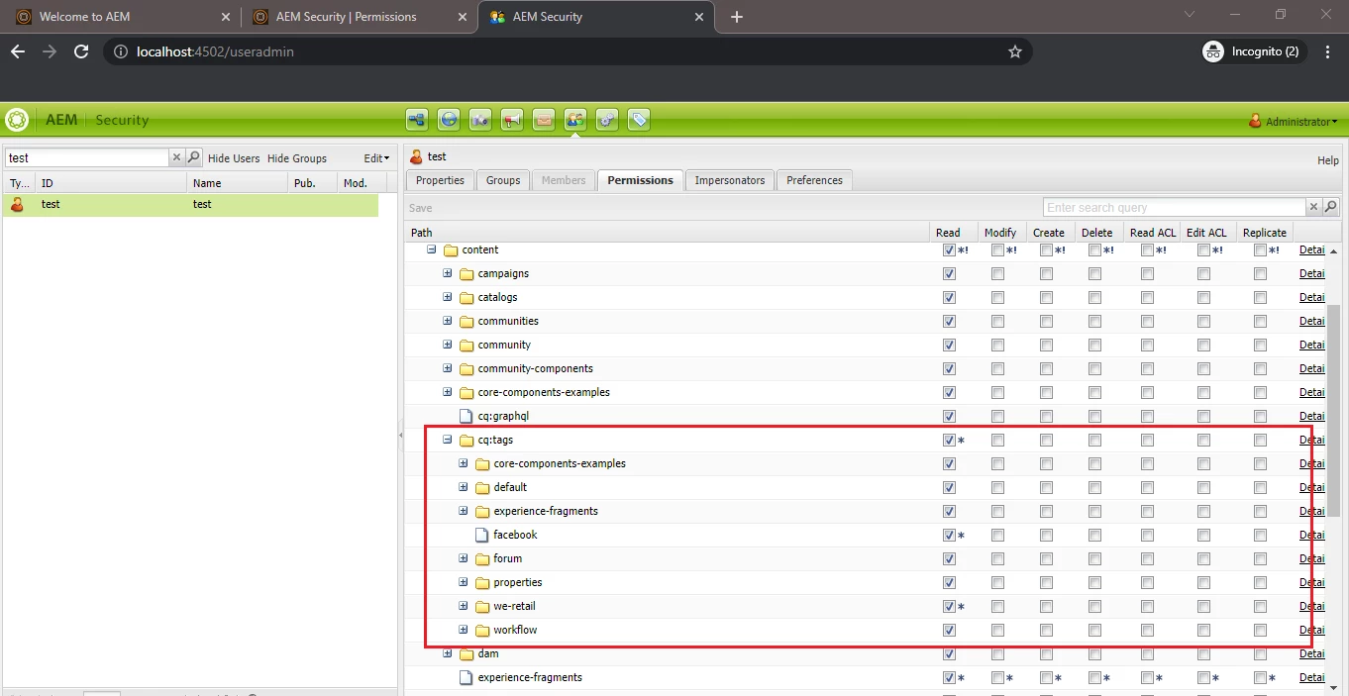Focus the Enter search query field
This screenshot has width=1349, height=696.
click(1175, 207)
